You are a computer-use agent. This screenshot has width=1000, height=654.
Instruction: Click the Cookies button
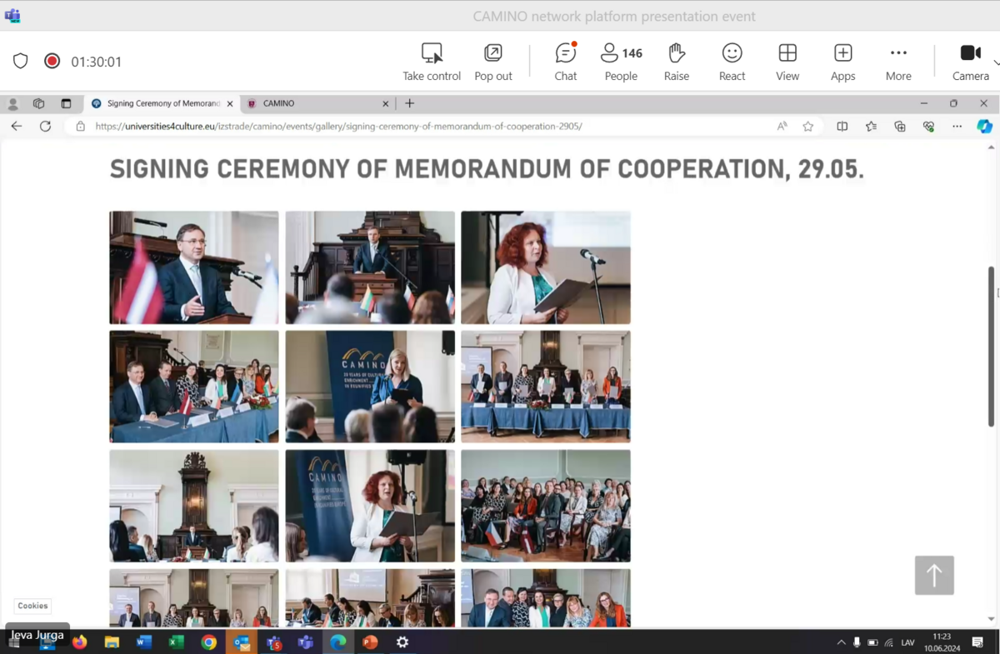point(32,606)
